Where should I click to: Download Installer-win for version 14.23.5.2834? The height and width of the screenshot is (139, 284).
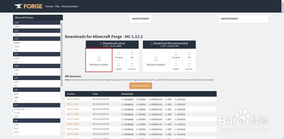[x=157, y=119]
